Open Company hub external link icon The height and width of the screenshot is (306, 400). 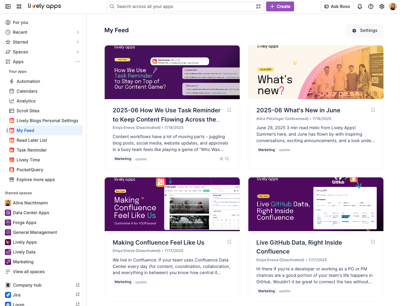click(x=78, y=285)
